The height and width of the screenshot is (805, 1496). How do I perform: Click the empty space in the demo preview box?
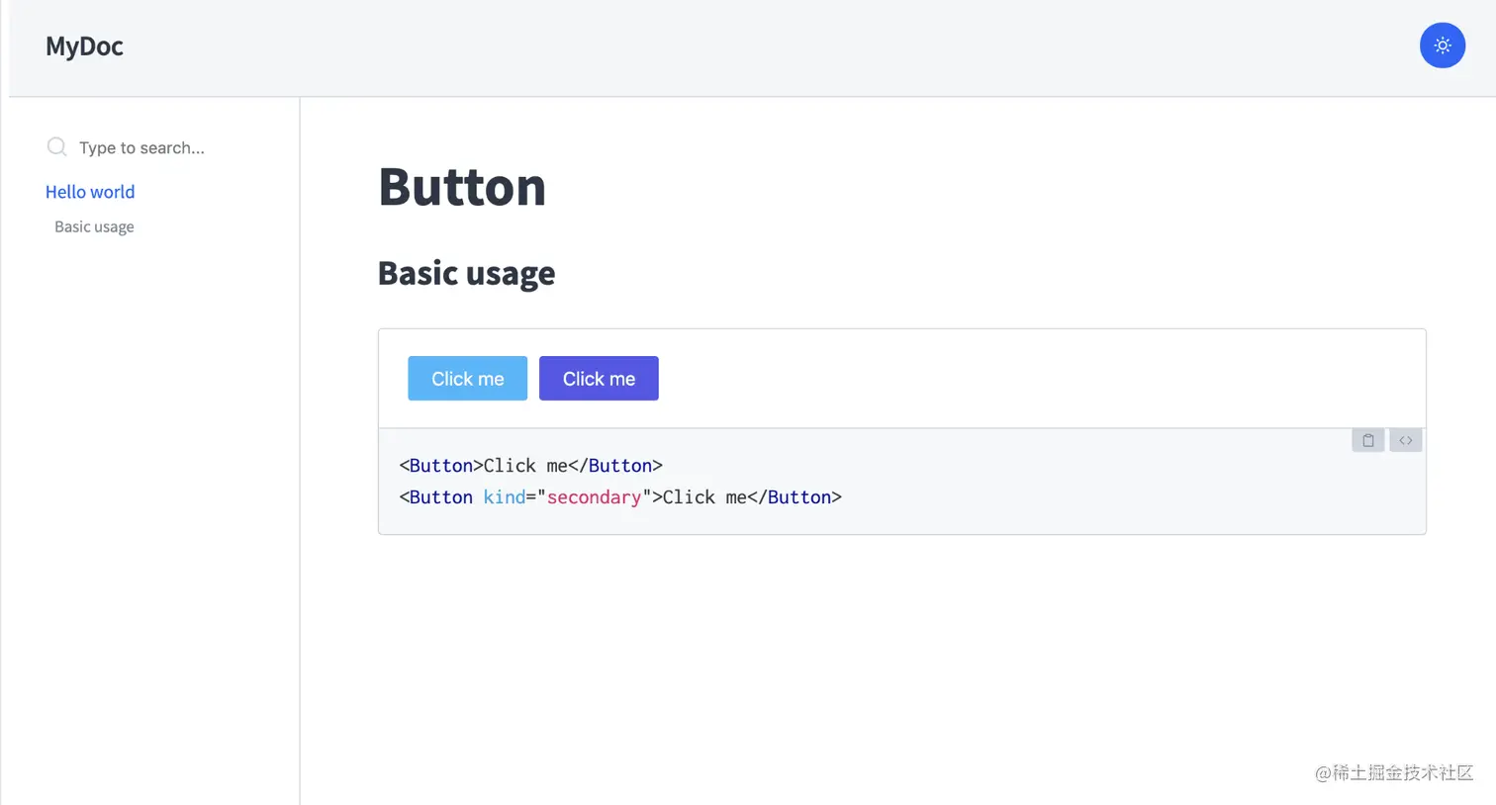1039,379
